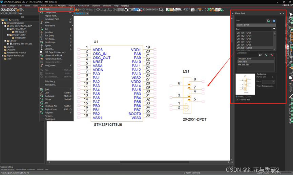Expand the PSpice Resources tree node
Image resolution: width=293 pixels, height=175 pixels.
pos(2,56)
